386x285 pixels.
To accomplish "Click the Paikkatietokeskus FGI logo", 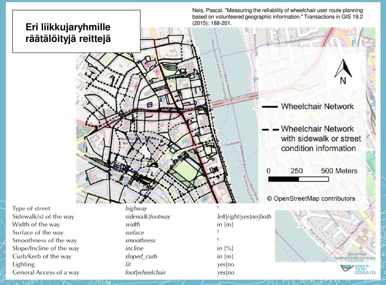I will (x=358, y=269).
